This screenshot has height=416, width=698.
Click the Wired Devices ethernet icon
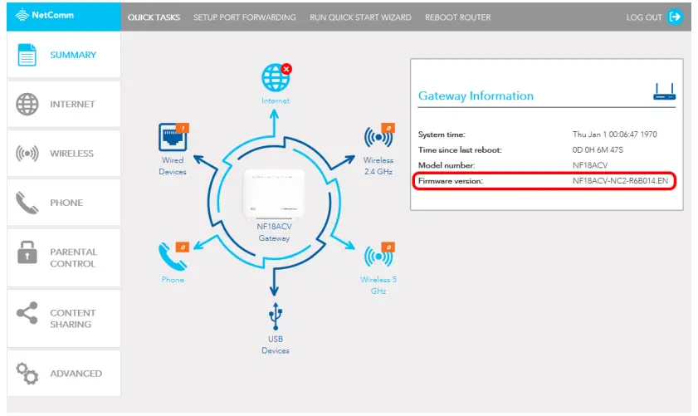click(x=173, y=138)
